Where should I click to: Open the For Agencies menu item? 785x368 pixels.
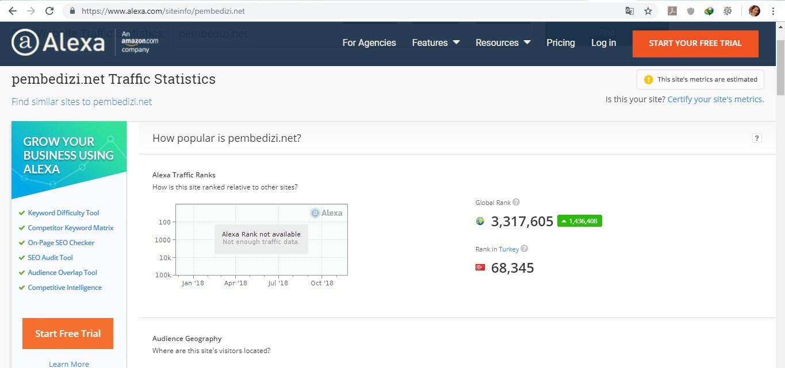click(369, 42)
